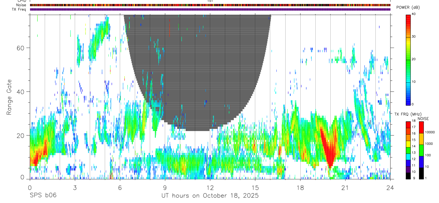
Task: Pick the green segment of the TX FRQ legend
Action: (x=408, y=150)
